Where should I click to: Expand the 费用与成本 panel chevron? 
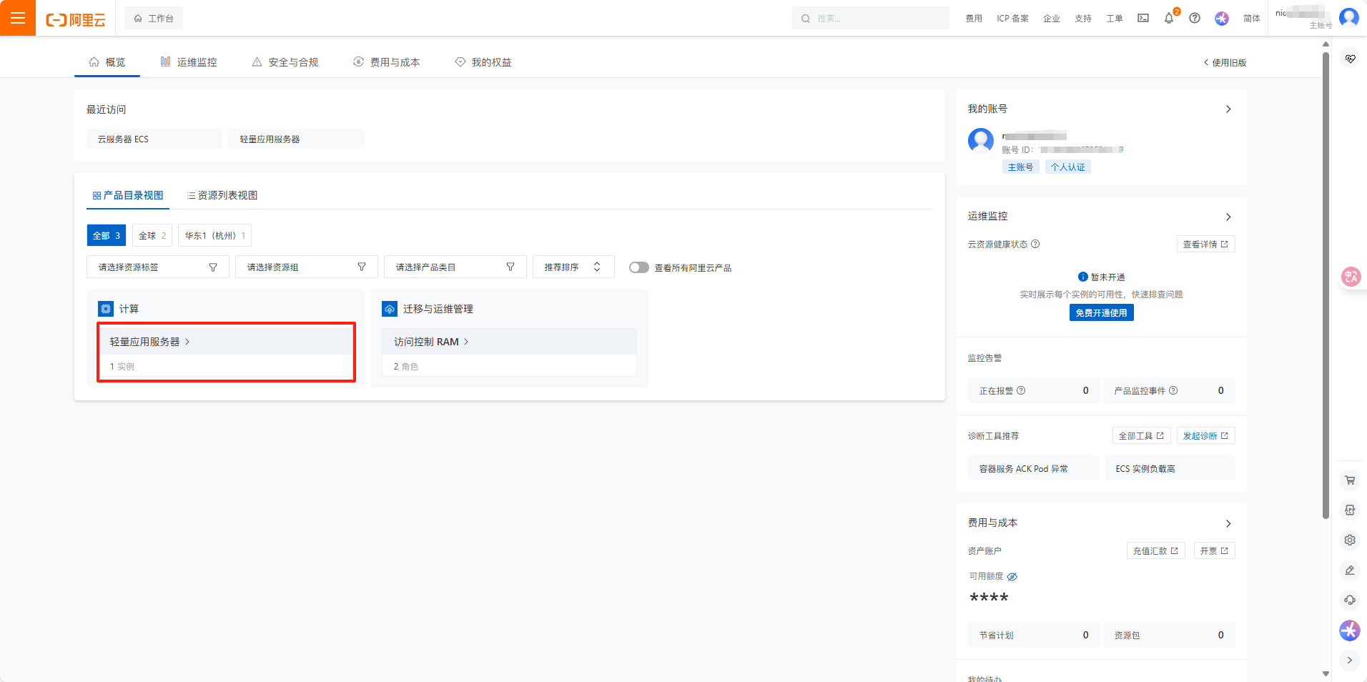[1228, 523]
